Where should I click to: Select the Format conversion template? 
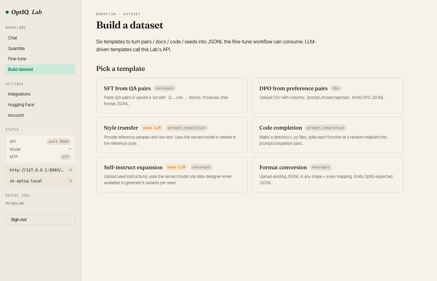327,175
